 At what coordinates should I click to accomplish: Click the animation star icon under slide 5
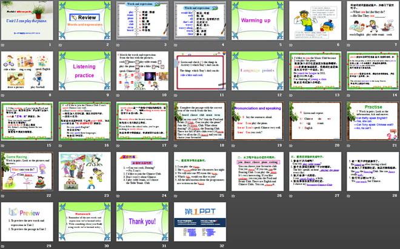(x=233, y=45)
